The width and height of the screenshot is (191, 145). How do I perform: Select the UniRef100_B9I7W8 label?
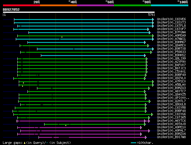tap(171, 137)
